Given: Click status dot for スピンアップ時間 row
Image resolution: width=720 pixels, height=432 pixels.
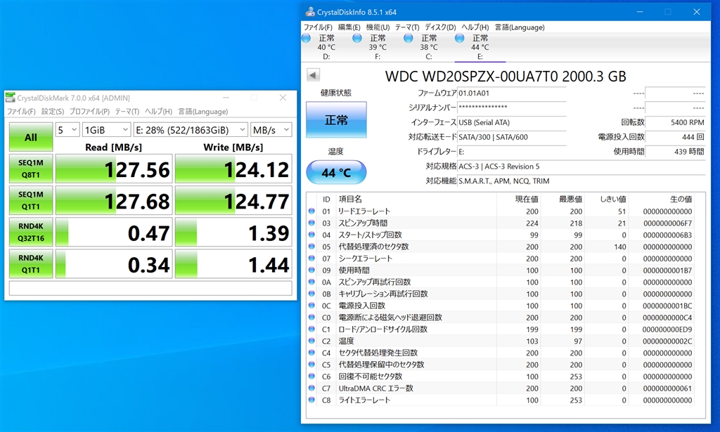Looking at the screenshot, I should 311,223.
